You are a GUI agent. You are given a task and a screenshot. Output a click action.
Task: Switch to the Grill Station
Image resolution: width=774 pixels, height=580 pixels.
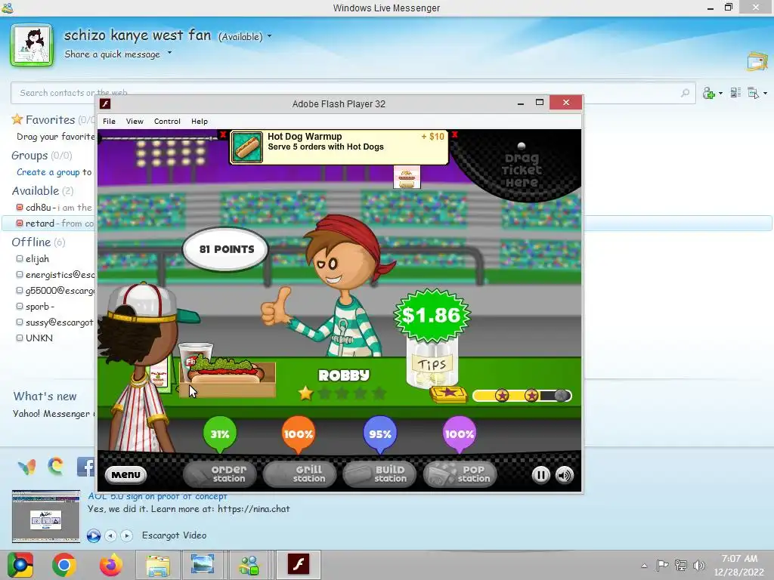coord(300,474)
